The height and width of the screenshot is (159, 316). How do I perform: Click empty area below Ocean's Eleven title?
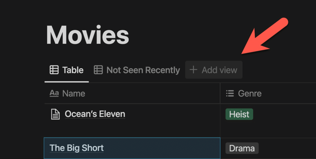(x=132, y=129)
